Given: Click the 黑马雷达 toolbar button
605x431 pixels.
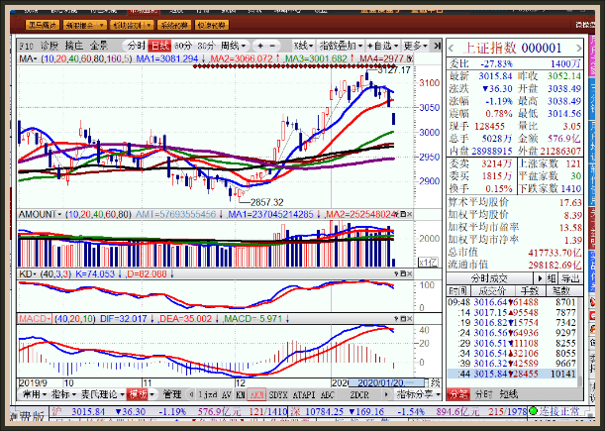Looking at the screenshot, I should [x=43, y=25].
